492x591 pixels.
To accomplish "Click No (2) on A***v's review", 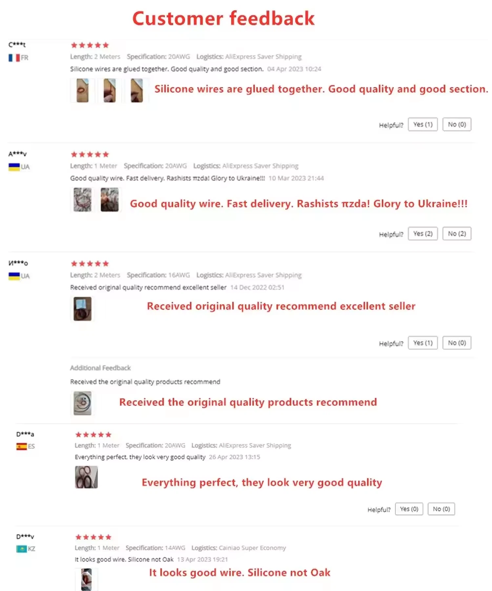I will coord(457,234).
